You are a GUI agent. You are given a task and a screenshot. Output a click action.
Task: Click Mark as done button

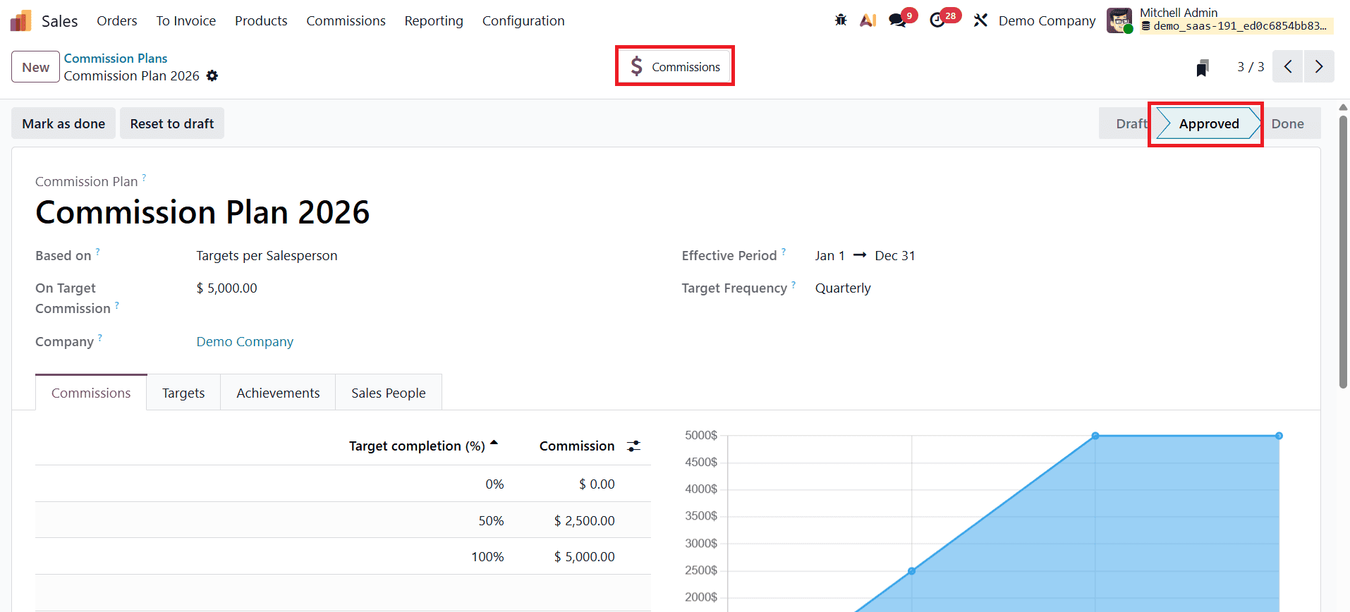[x=63, y=123]
